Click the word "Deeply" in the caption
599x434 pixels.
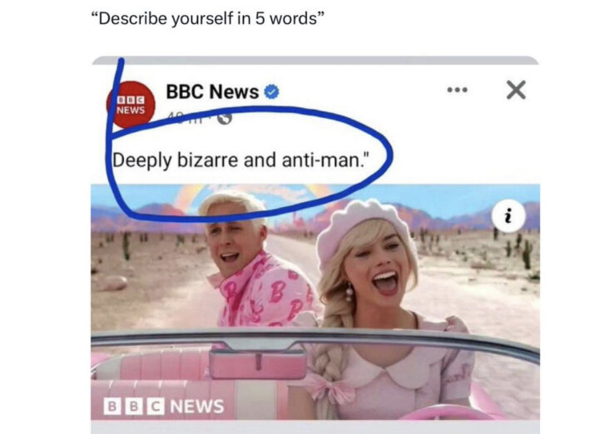[142, 160]
